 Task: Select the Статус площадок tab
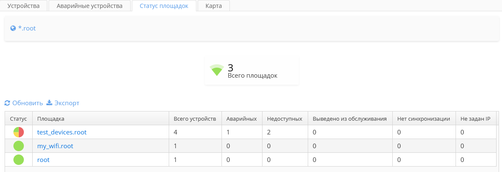164,6
